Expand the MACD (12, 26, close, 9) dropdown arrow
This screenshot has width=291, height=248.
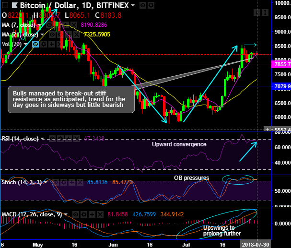(x=66, y=214)
